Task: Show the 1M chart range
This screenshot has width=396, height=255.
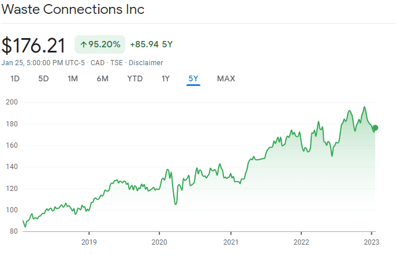Action: click(73, 78)
